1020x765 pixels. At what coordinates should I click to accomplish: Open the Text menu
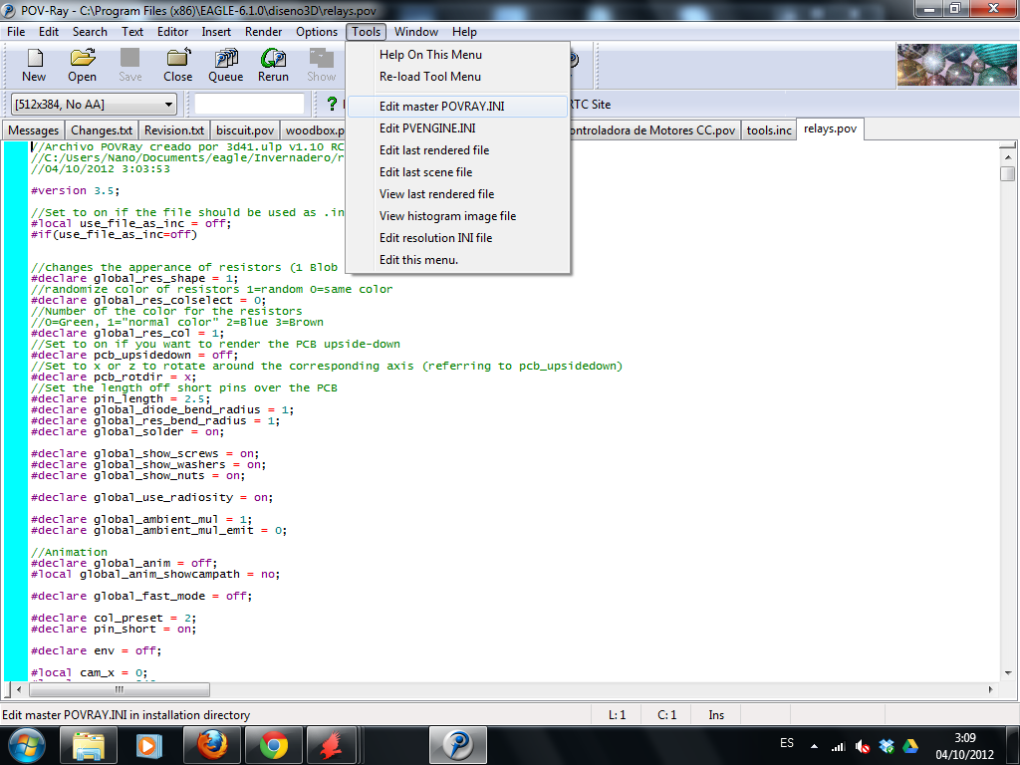pyautogui.click(x=132, y=31)
